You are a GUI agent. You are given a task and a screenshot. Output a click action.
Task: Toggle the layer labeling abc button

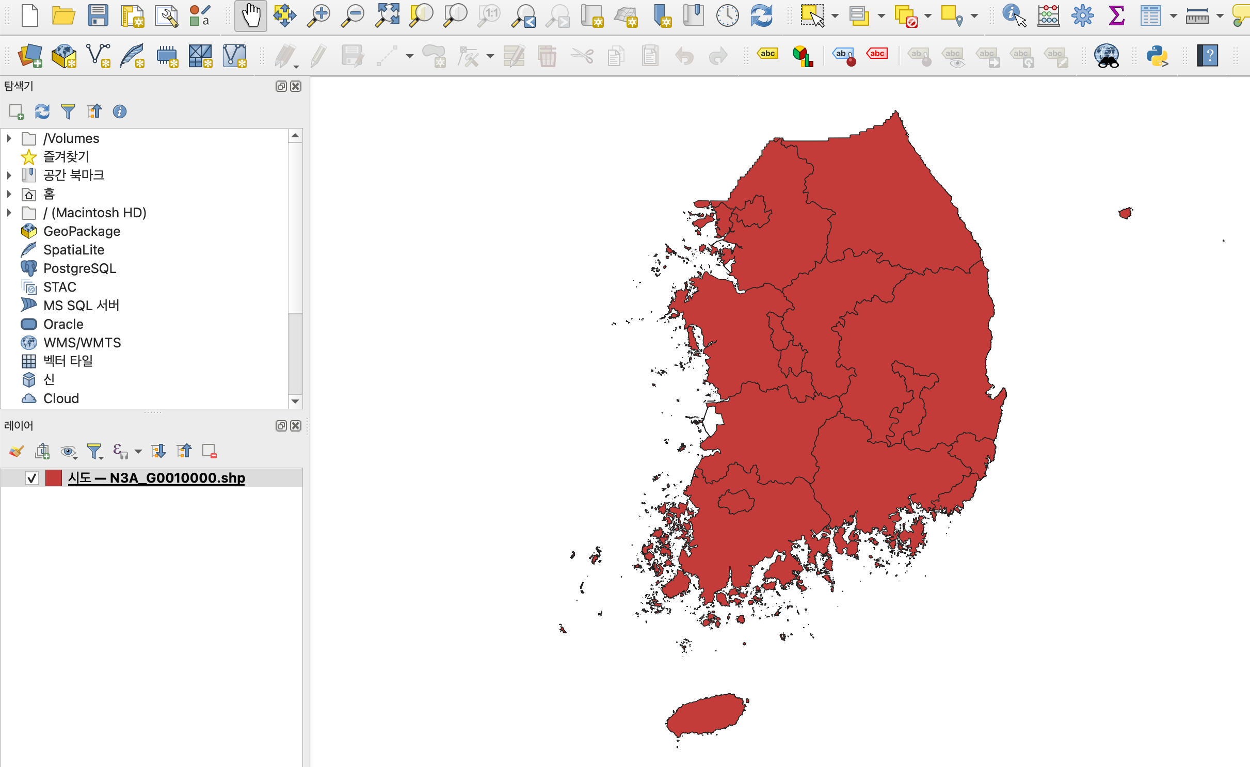767,54
